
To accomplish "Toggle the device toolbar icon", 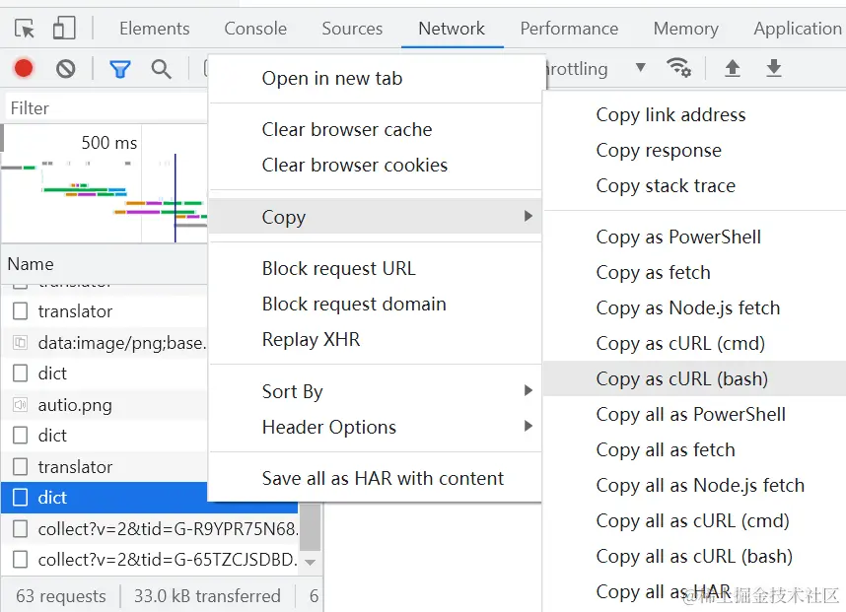I will pos(64,28).
